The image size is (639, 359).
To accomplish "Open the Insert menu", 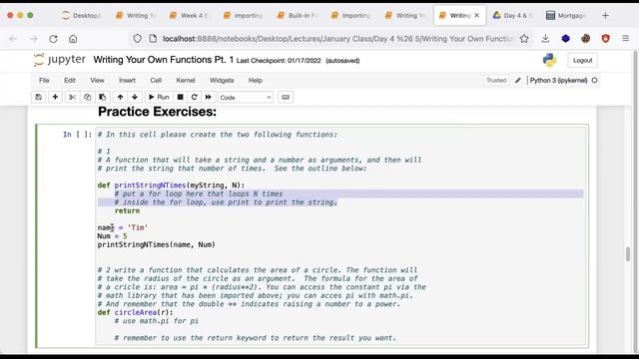I will point(127,81).
